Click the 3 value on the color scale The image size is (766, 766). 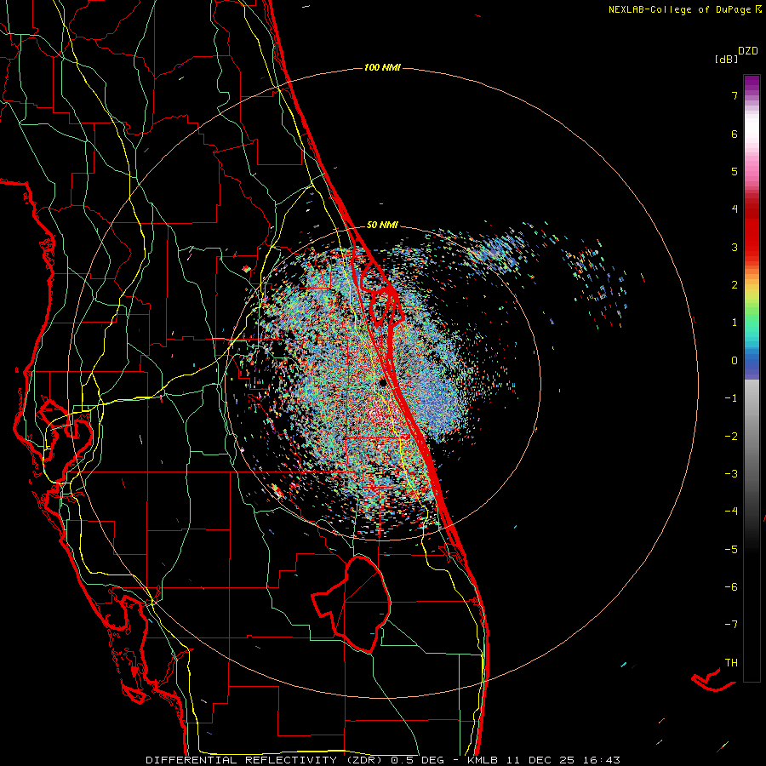pyautogui.click(x=735, y=247)
